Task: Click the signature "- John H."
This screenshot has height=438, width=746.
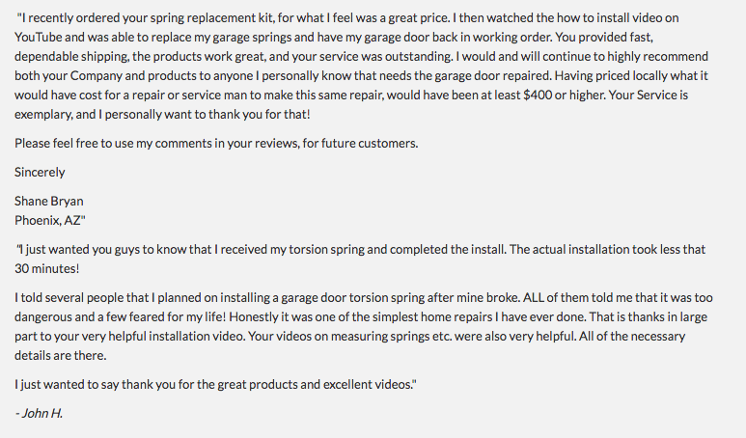Action: [40, 413]
